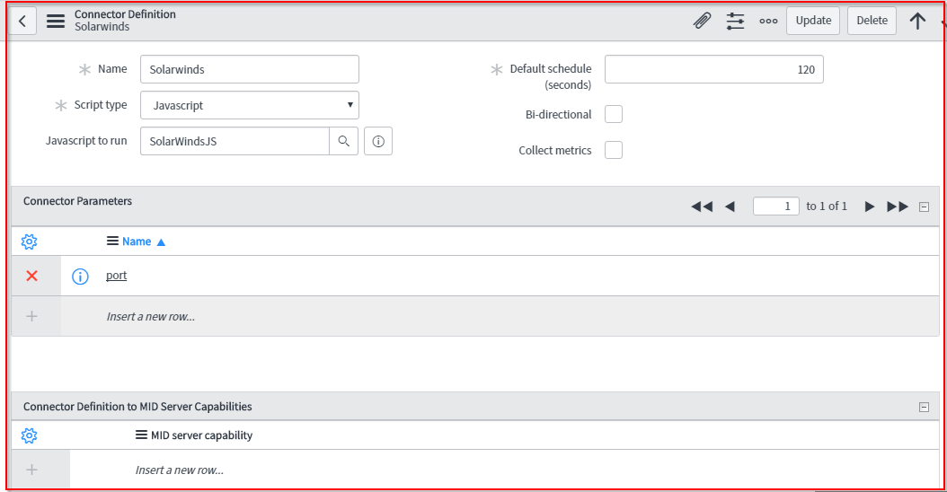Collapse the Connector Parameters section

[x=924, y=206]
